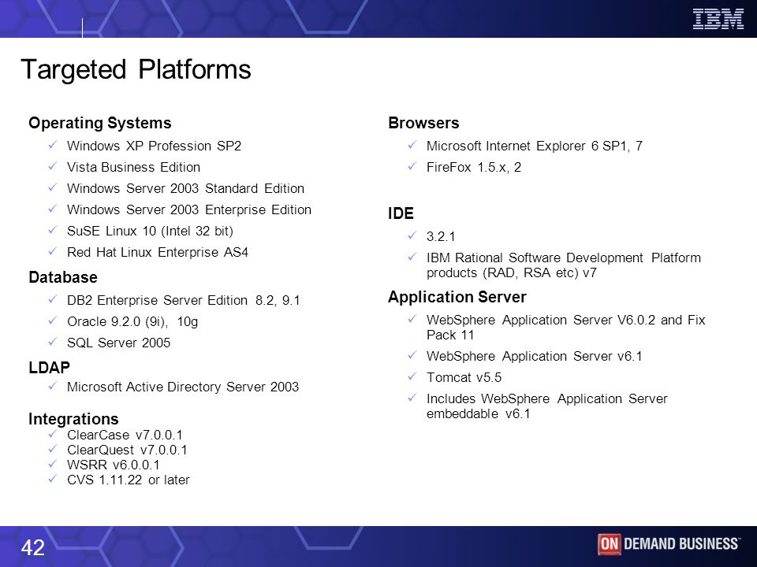Select the Operating Systems heading
757x567 pixels.
[x=100, y=123]
